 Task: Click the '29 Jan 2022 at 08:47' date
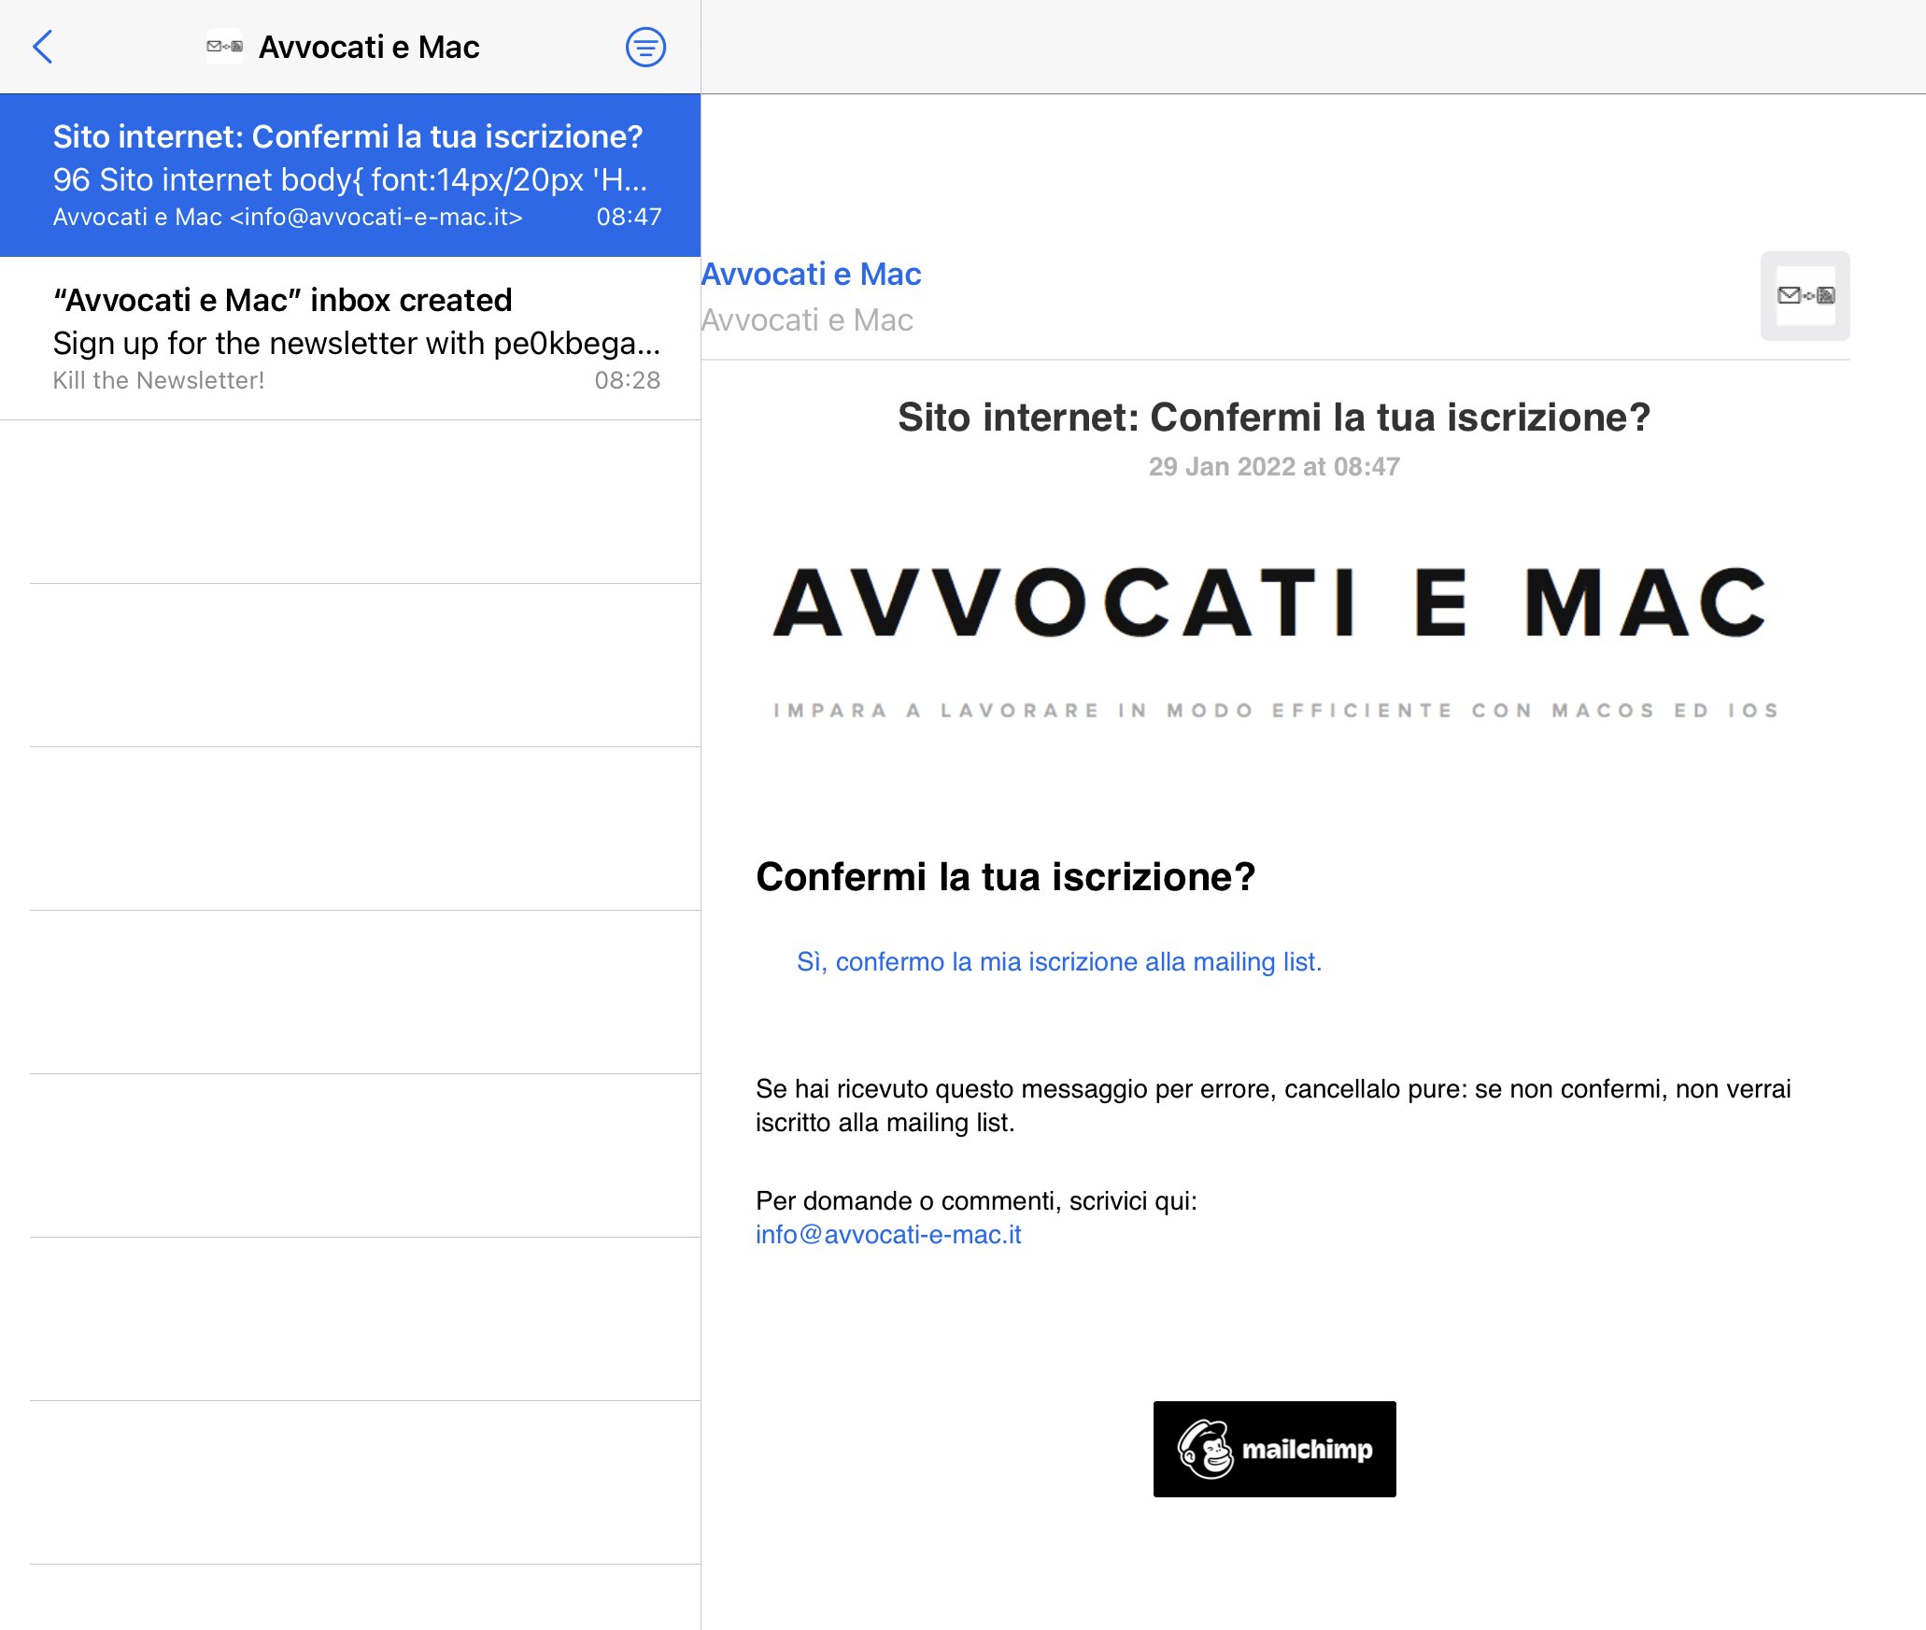pyautogui.click(x=1274, y=467)
